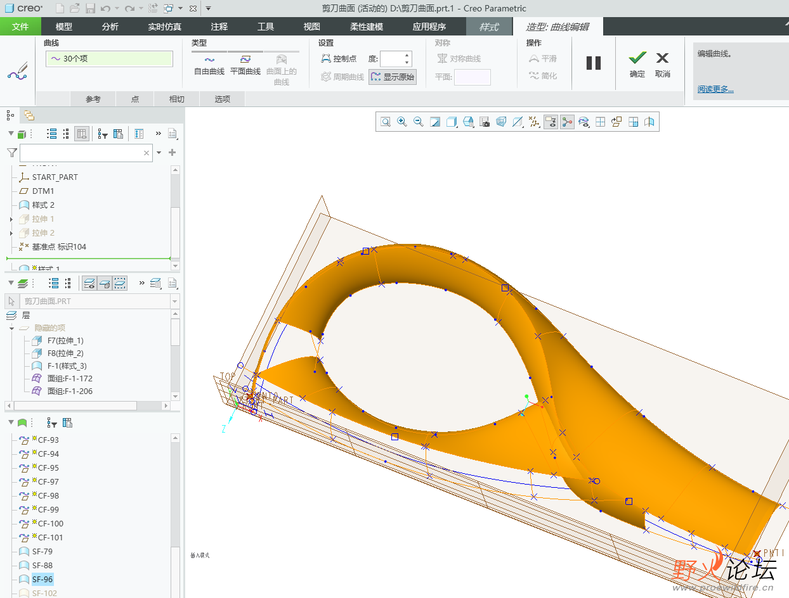
Task: Click the set active plane orientation icon
Action: point(616,122)
